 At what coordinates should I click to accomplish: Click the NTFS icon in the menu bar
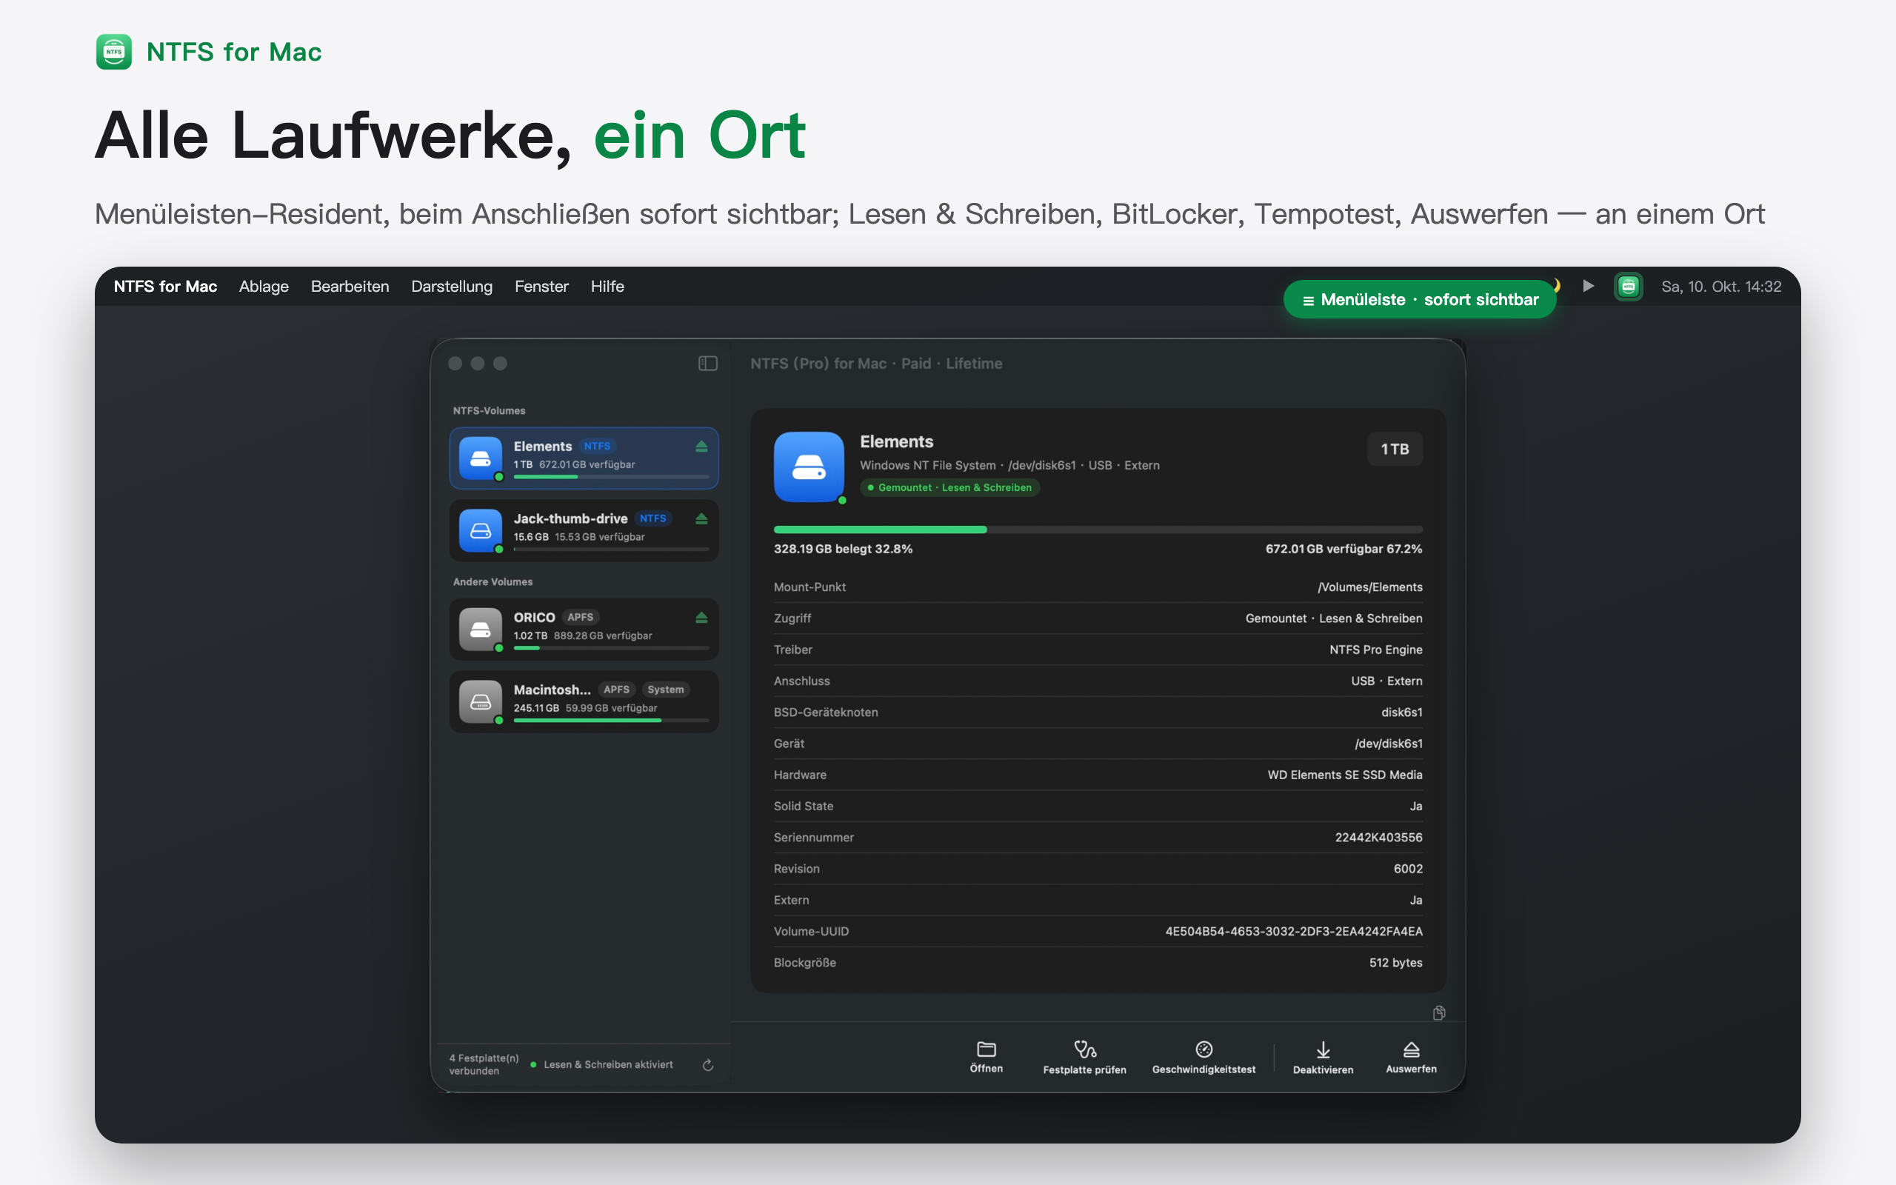pyautogui.click(x=1628, y=286)
